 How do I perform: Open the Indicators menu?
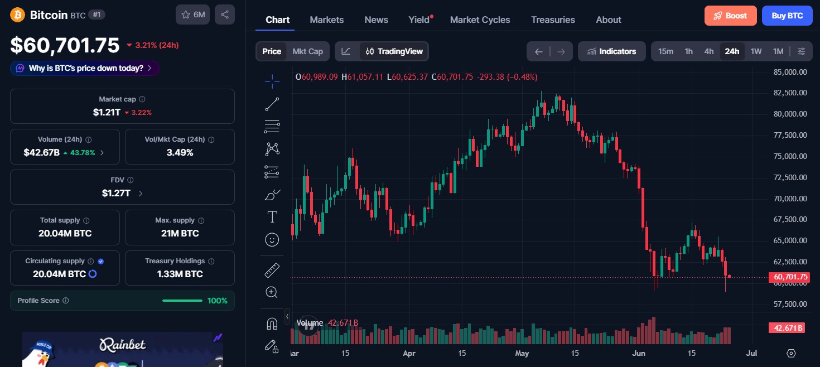tap(612, 51)
